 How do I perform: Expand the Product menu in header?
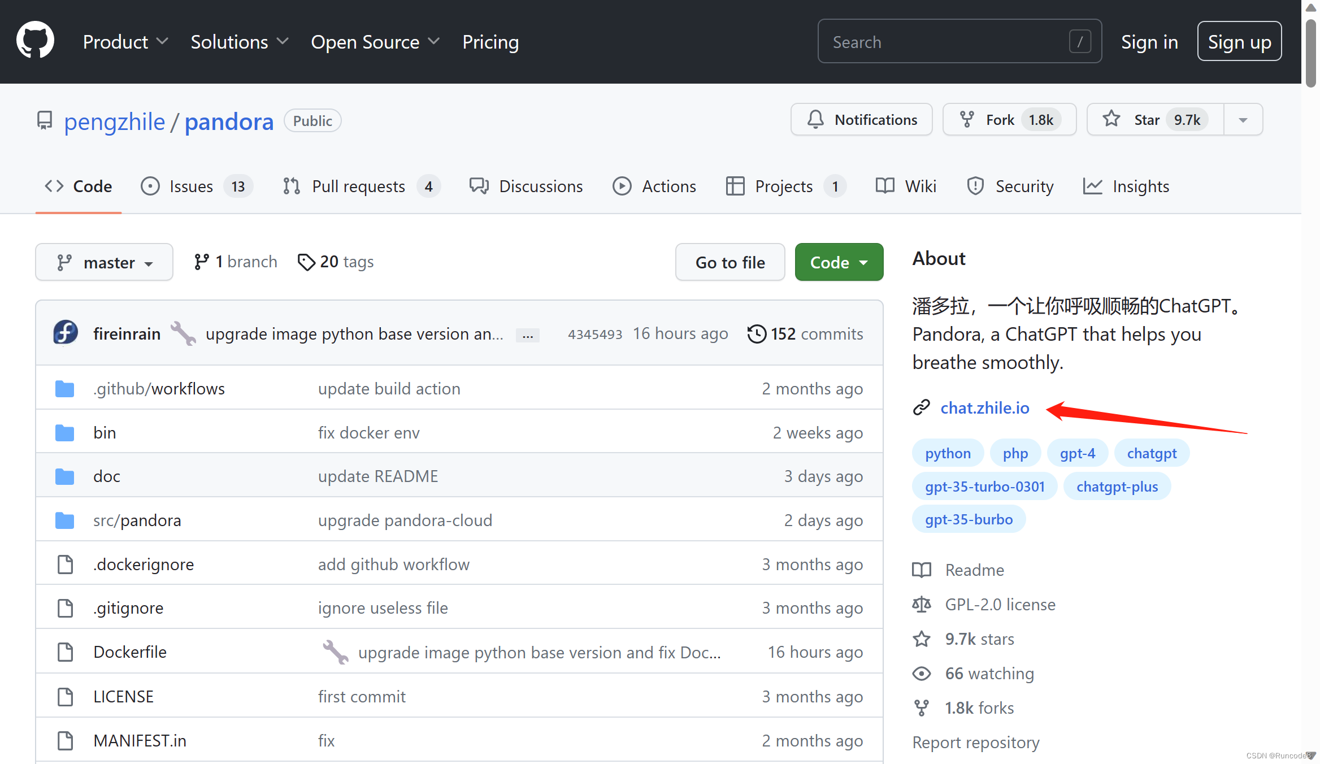click(x=125, y=42)
